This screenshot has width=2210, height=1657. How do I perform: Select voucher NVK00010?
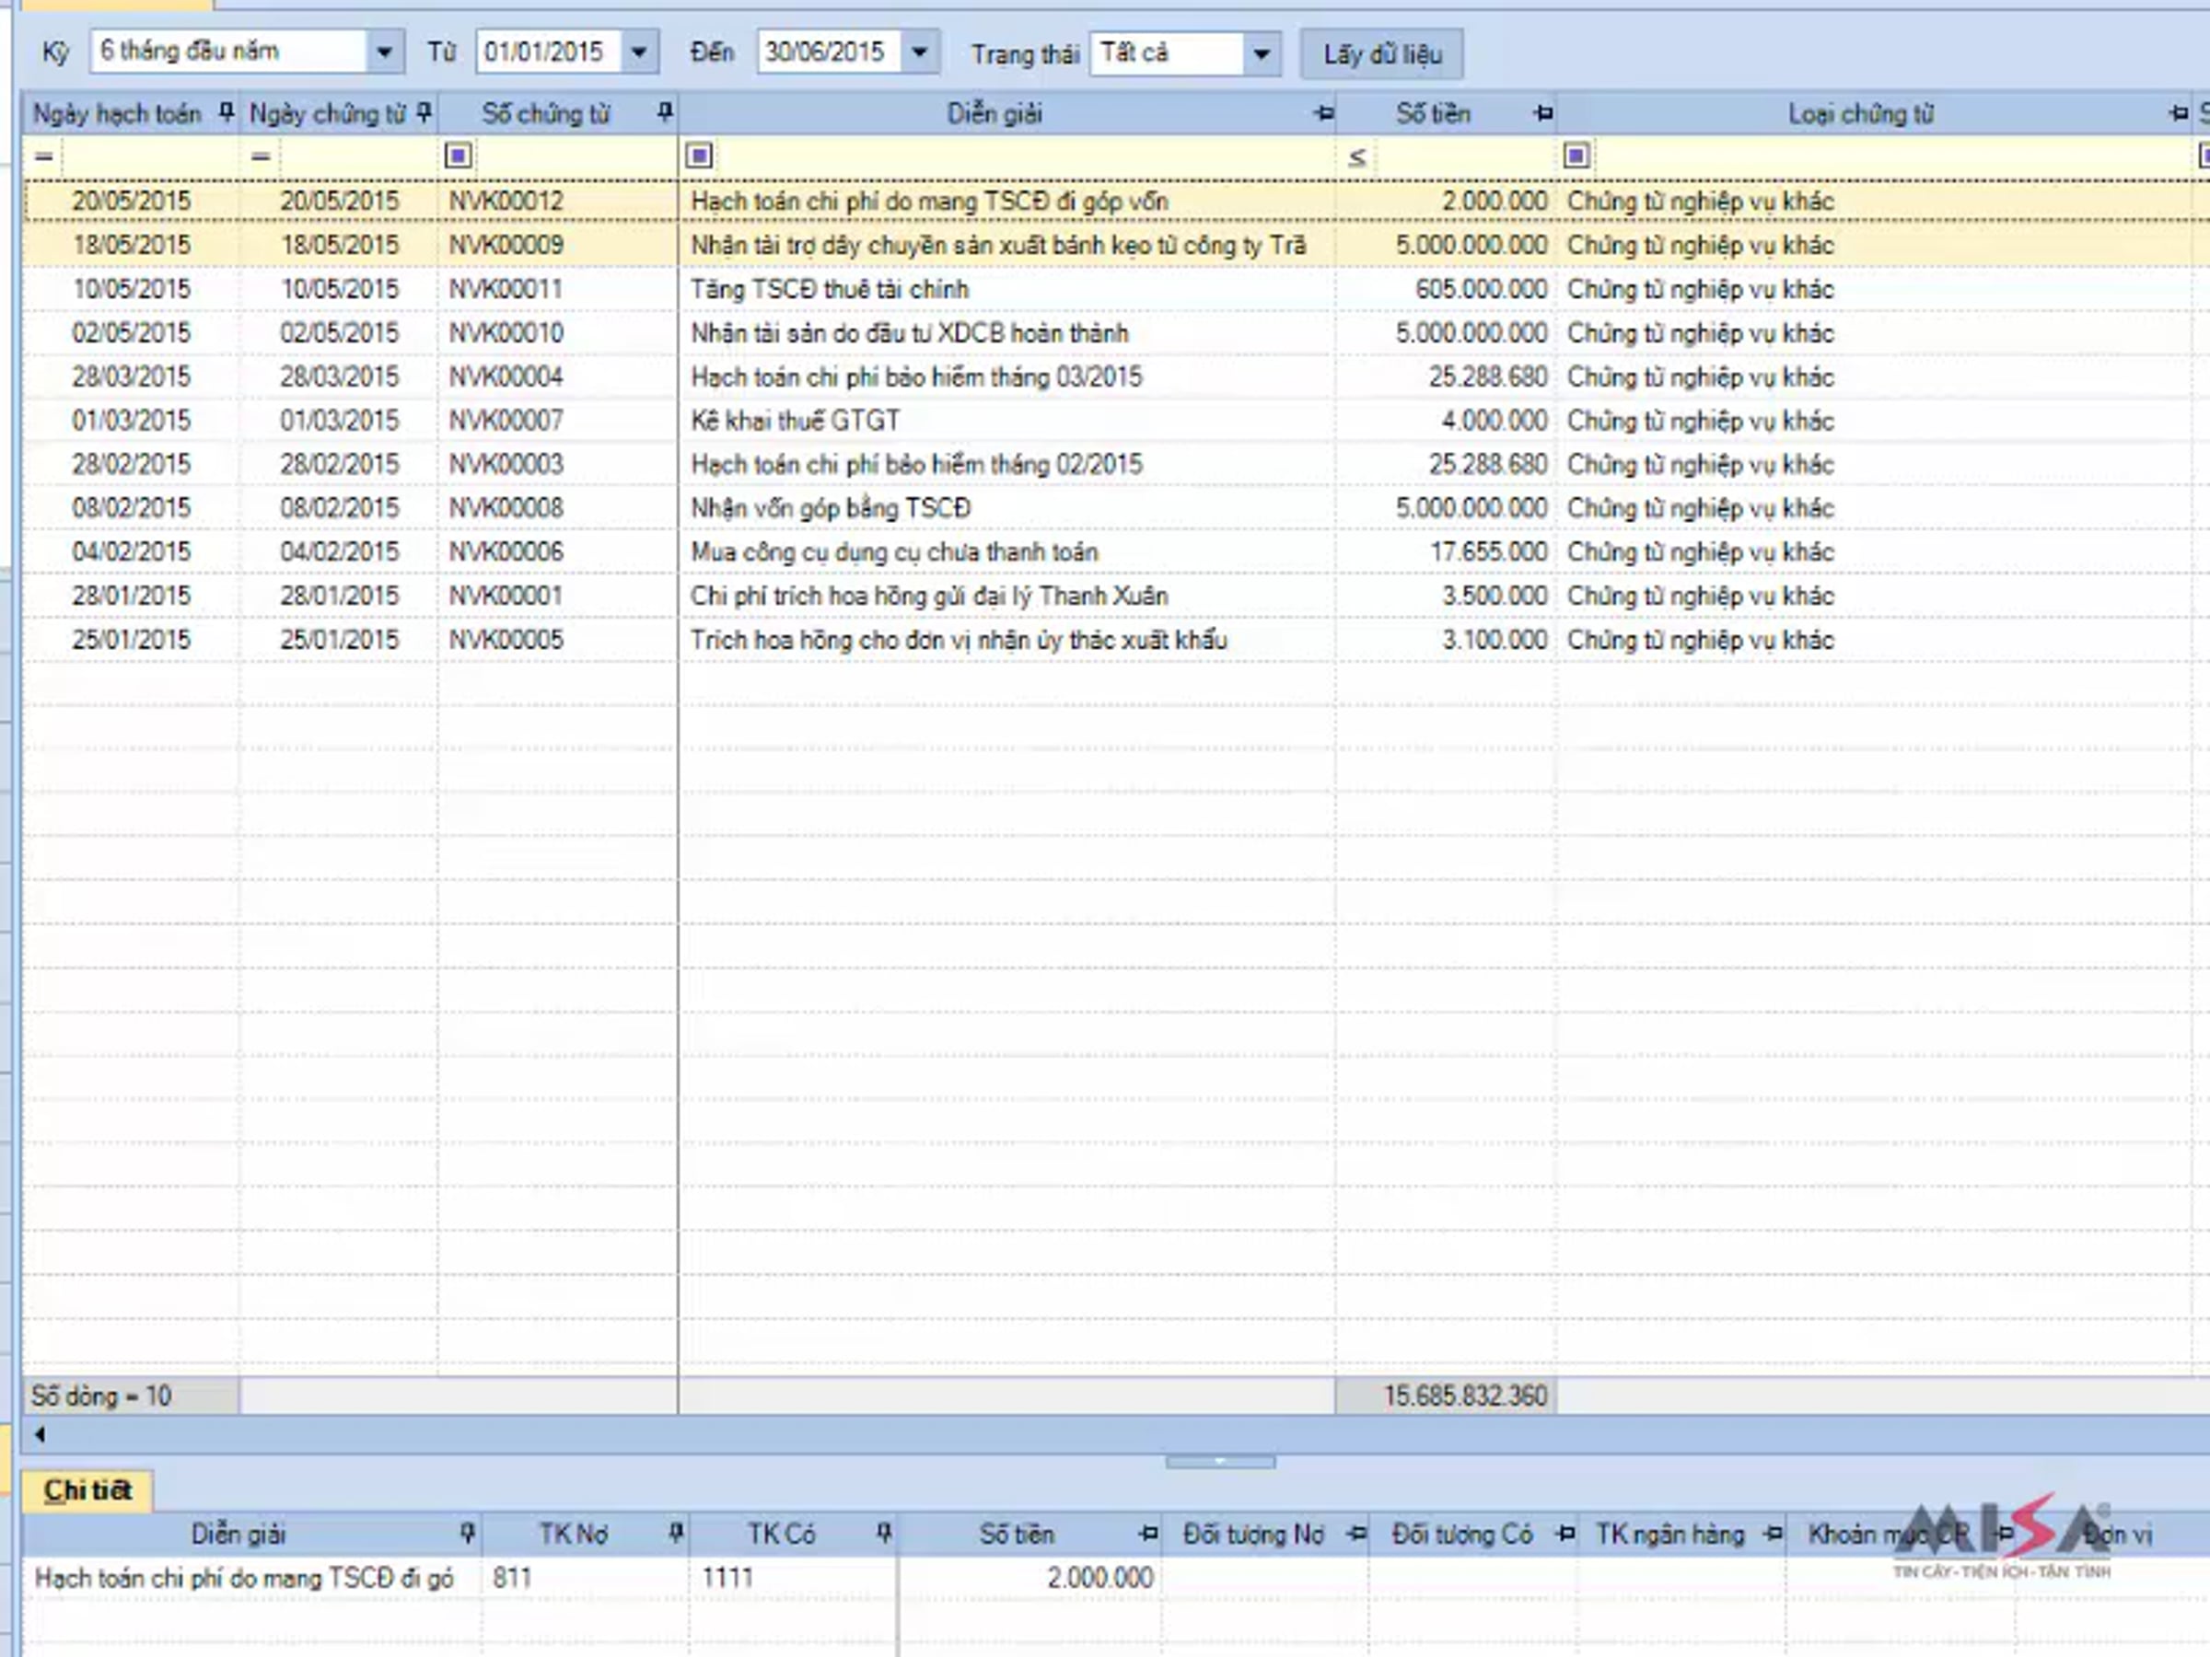[x=506, y=332]
